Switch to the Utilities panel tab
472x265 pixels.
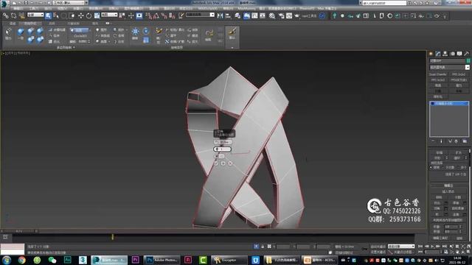(x=467, y=54)
